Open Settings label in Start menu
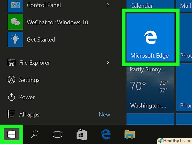The width and height of the screenshot is (192, 144). click(x=29, y=80)
